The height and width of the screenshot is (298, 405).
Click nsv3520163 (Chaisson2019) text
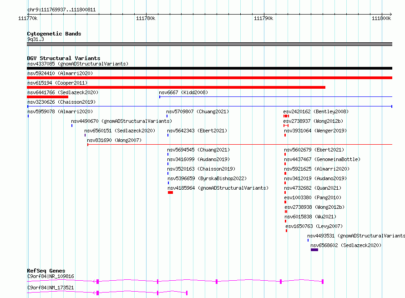click(x=201, y=169)
